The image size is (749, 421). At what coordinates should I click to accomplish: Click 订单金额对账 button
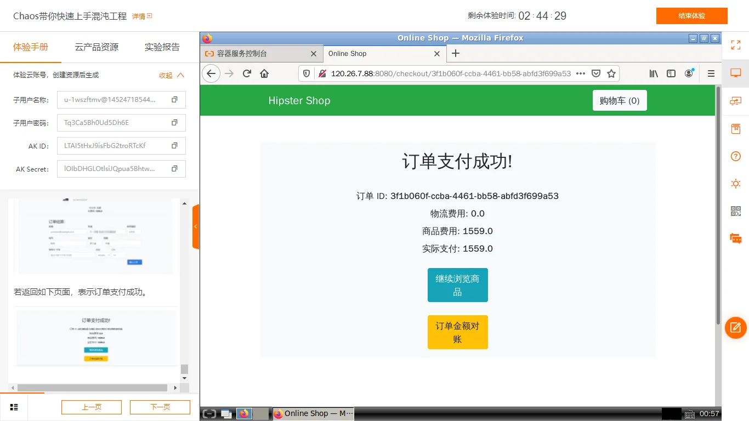458,332
